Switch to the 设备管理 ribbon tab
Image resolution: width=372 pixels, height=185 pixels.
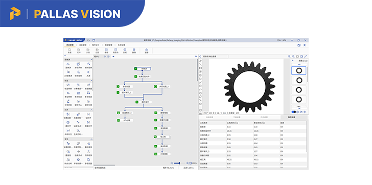[x=82, y=45]
